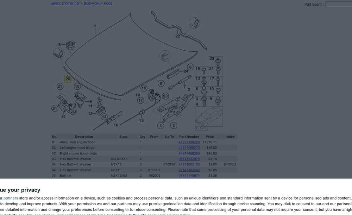The width and height of the screenshot is (352, 215).
Task: Click the highlighted callout number 20 in the diagram
Action: (68, 79)
